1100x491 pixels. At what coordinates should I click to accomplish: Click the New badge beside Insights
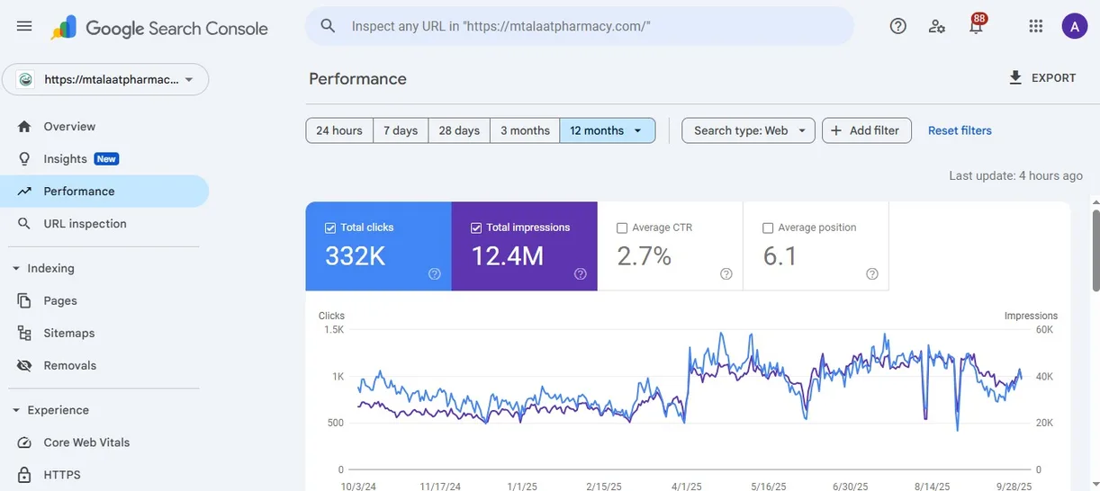[x=106, y=159]
